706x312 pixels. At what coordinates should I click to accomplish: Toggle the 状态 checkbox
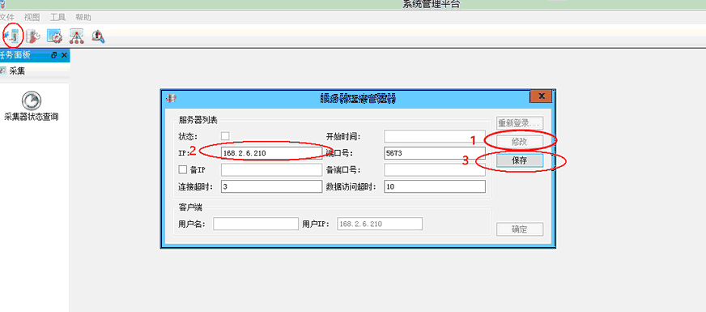pyautogui.click(x=225, y=136)
